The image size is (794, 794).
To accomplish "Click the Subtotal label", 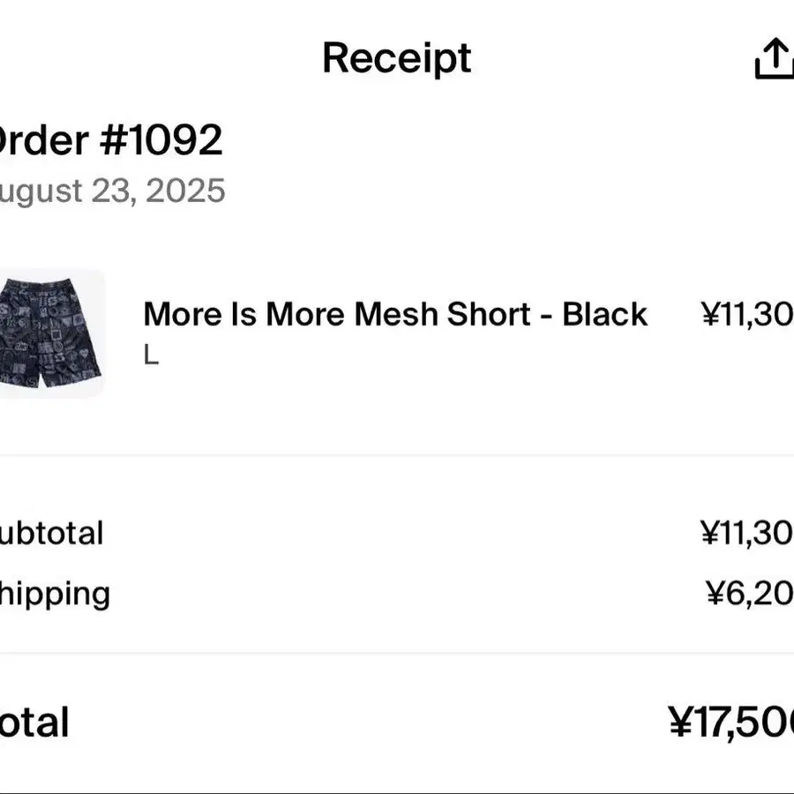I will tap(52, 533).
